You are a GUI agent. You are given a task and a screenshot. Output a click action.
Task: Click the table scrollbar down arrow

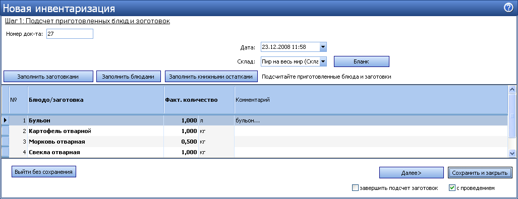point(512,153)
